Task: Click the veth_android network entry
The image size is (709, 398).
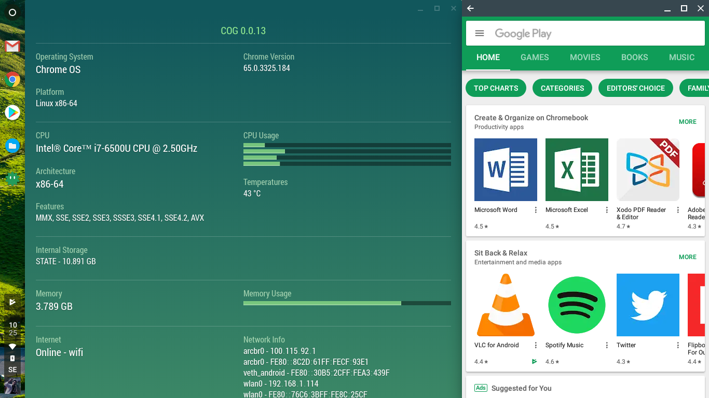Action: click(317, 373)
